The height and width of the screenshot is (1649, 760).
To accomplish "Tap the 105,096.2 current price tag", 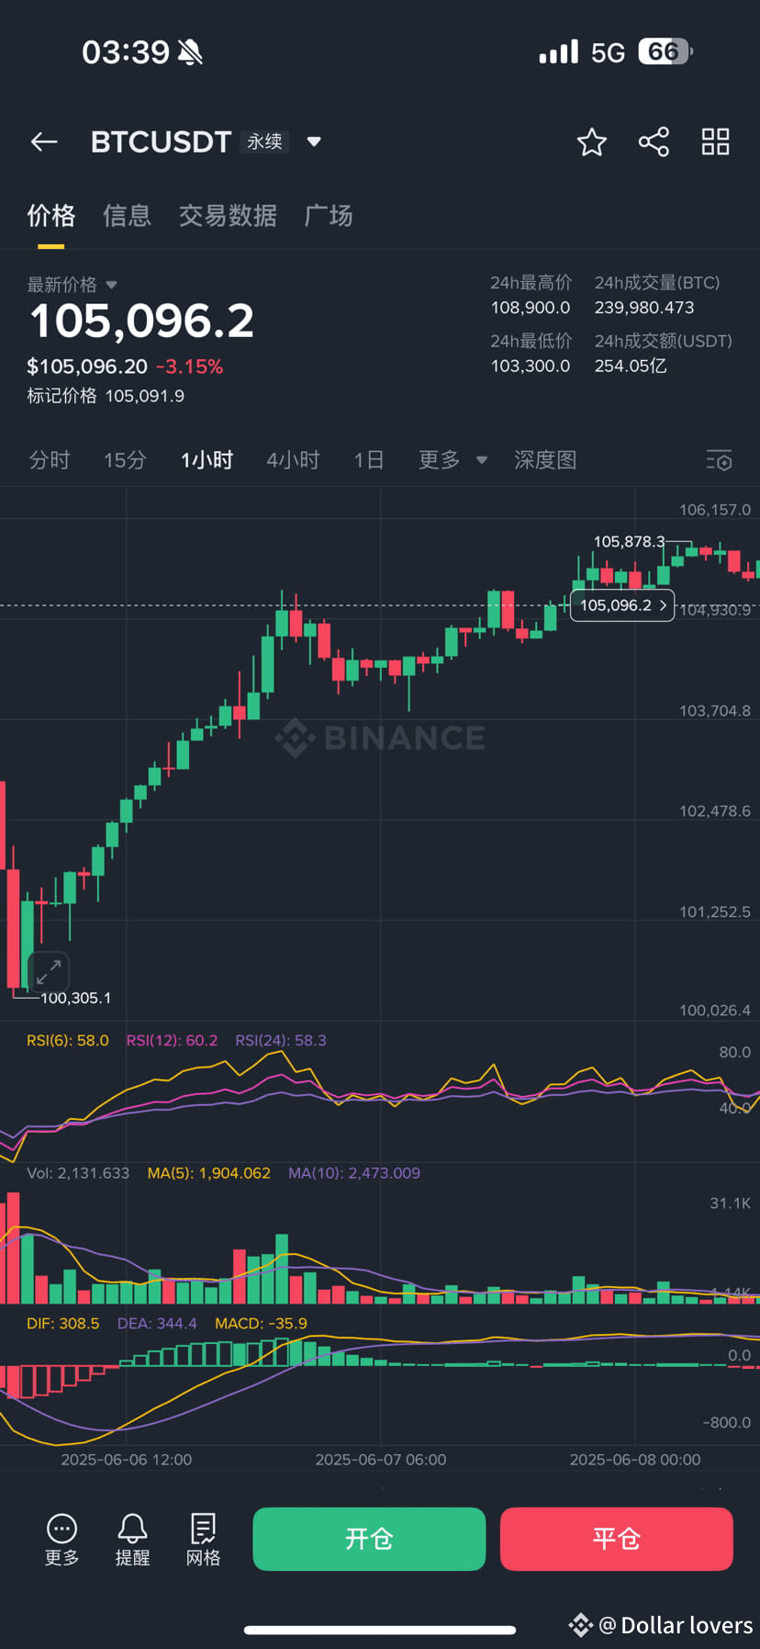I will coord(622,605).
